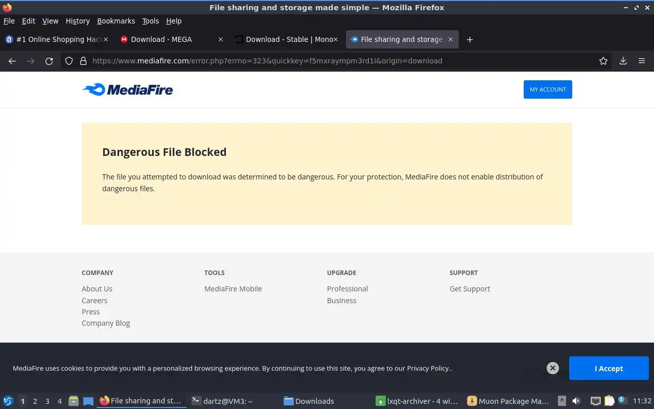This screenshot has height=409, width=654.
Task: Reload the current page
Action: (49, 61)
